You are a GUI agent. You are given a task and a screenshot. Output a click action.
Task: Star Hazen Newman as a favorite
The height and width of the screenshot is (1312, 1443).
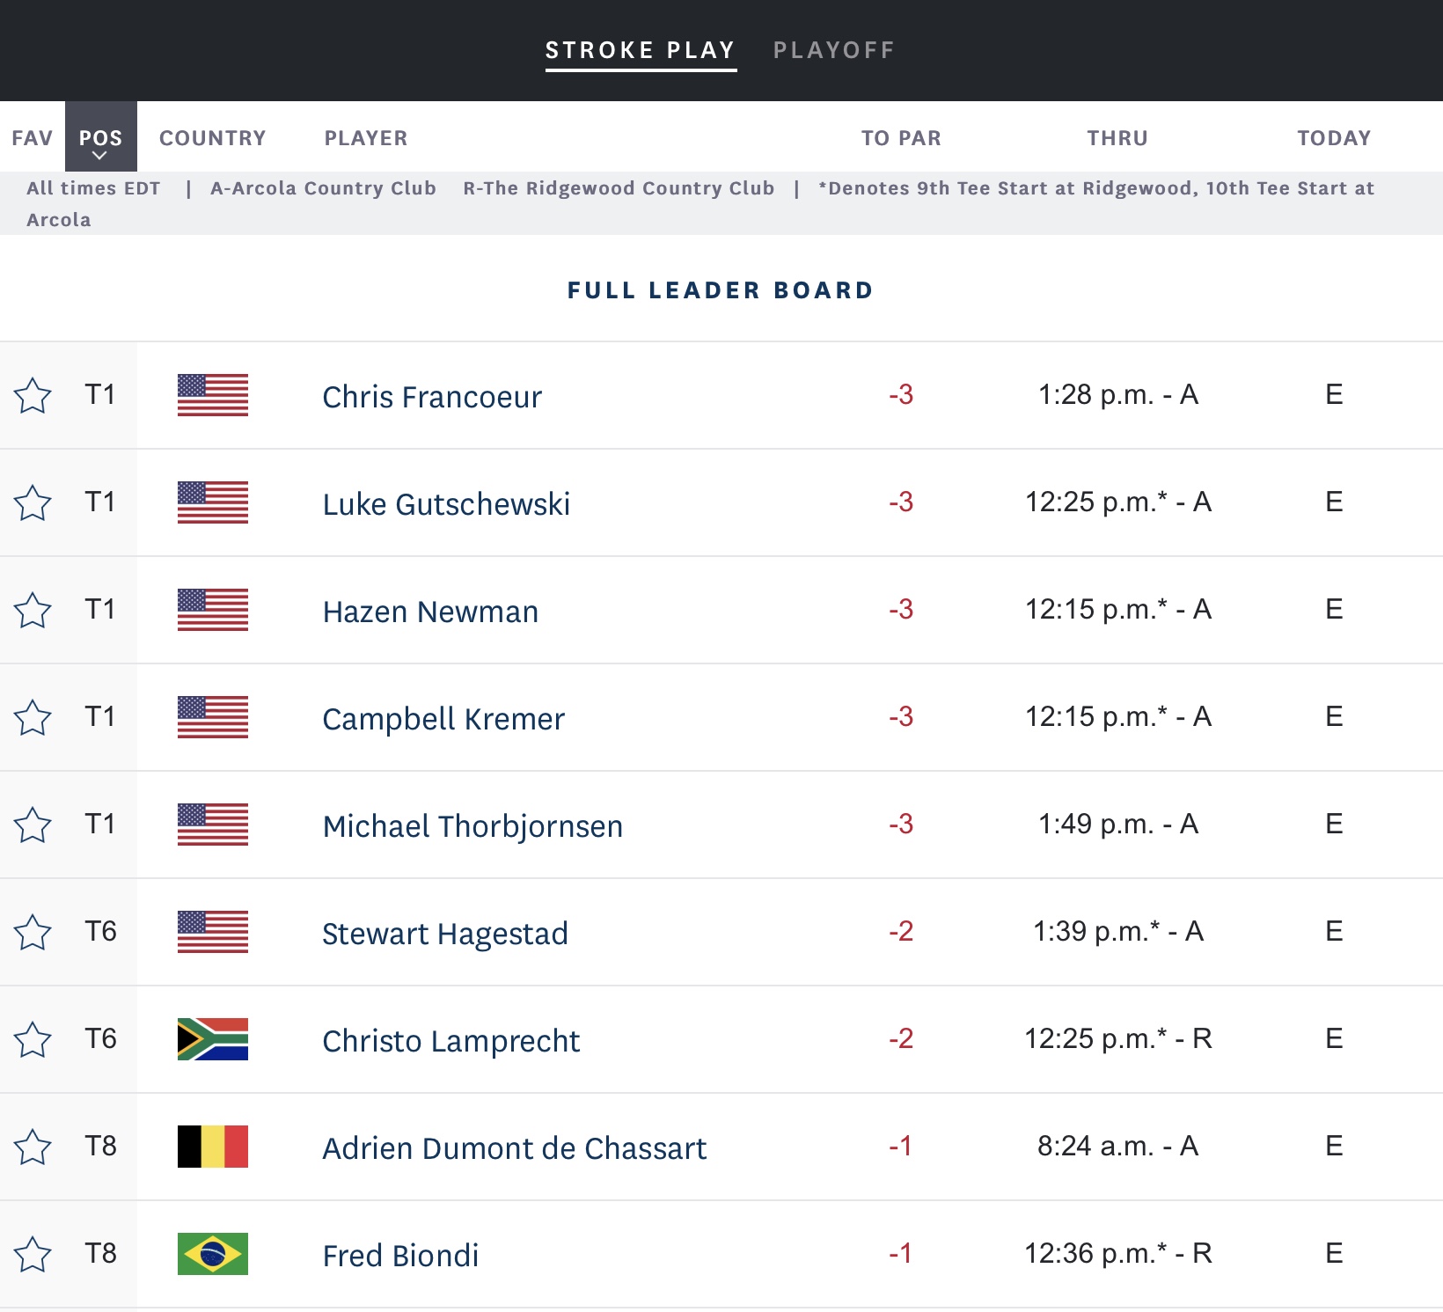click(x=33, y=611)
